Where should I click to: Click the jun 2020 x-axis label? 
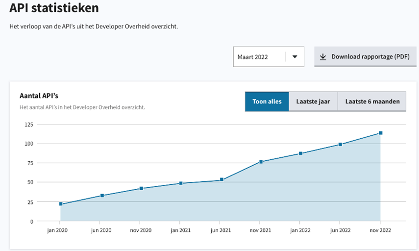pyautogui.click(x=101, y=230)
